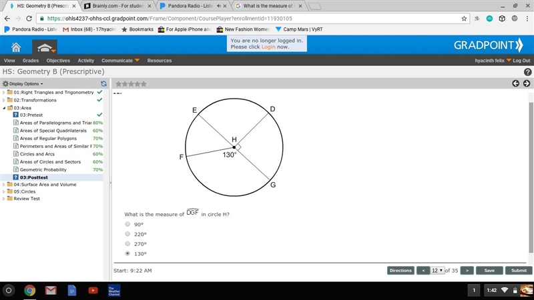The width and height of the screenshot is (534, 300).
Task: Go to the GradPoint home icon
Action: [15, 47]
